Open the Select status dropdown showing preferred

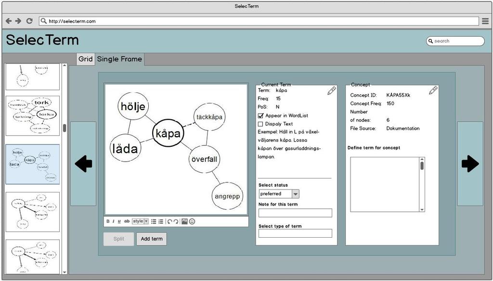pos(279,194)
